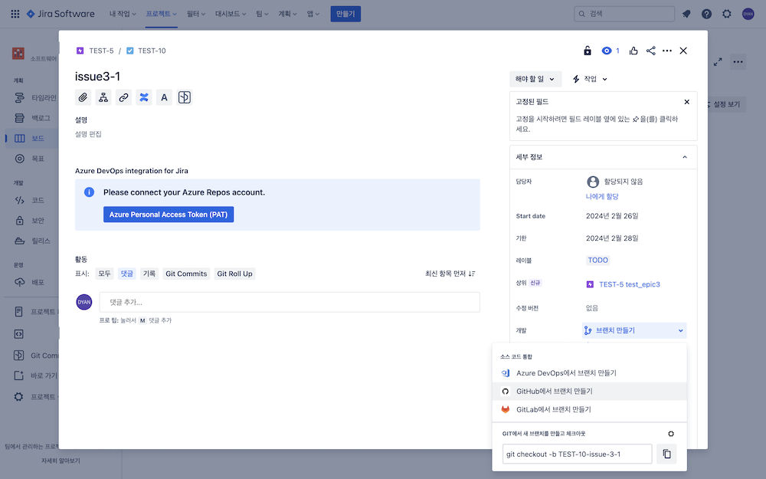
Task: Select GitHub에서 브랜치 만들기
Action: pyautogui.click(x=590, y=392)
